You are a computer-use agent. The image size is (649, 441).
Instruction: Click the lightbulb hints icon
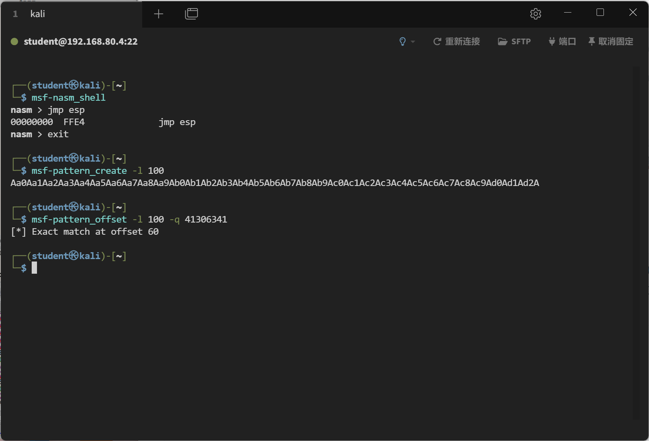402,41
